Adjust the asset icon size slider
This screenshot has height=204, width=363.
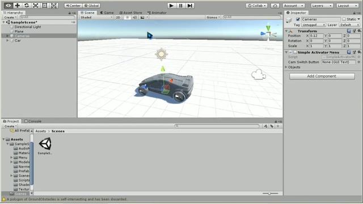pos(270,193)
